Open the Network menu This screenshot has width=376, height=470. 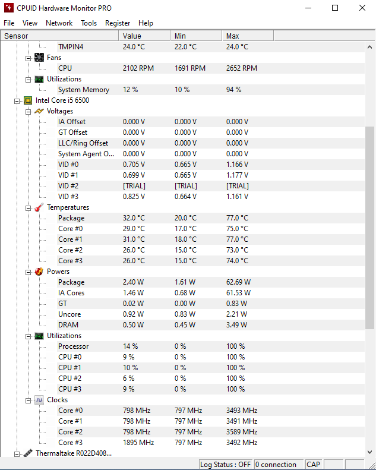(59, 23)
